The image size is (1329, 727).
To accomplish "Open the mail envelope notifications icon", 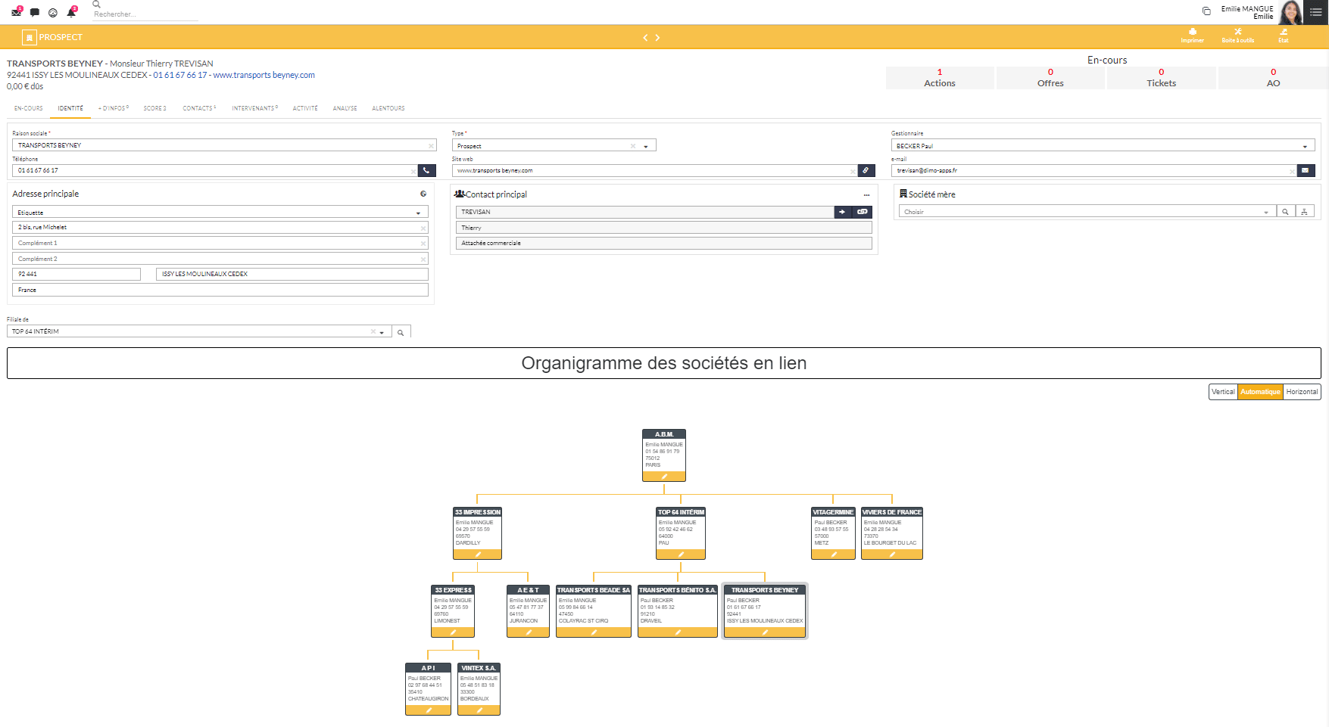I will [x=16, y=12].
